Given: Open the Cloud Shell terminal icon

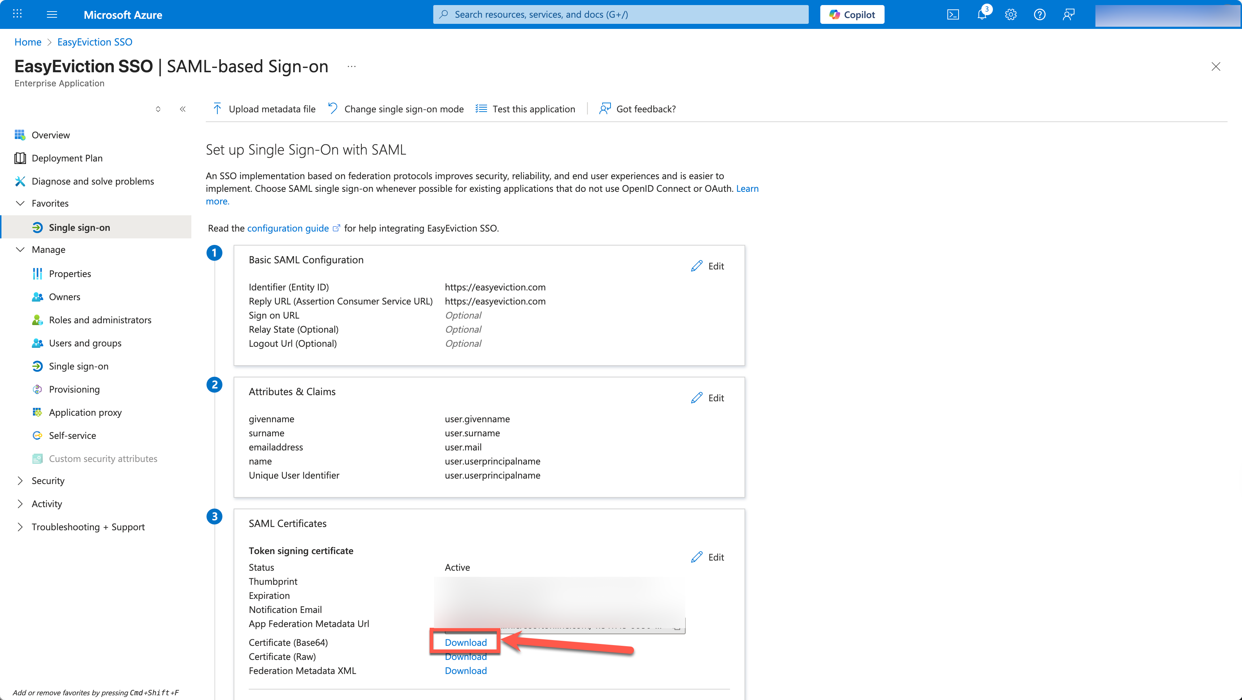Looking at the screenshot, I should click(x=953, y=14).
